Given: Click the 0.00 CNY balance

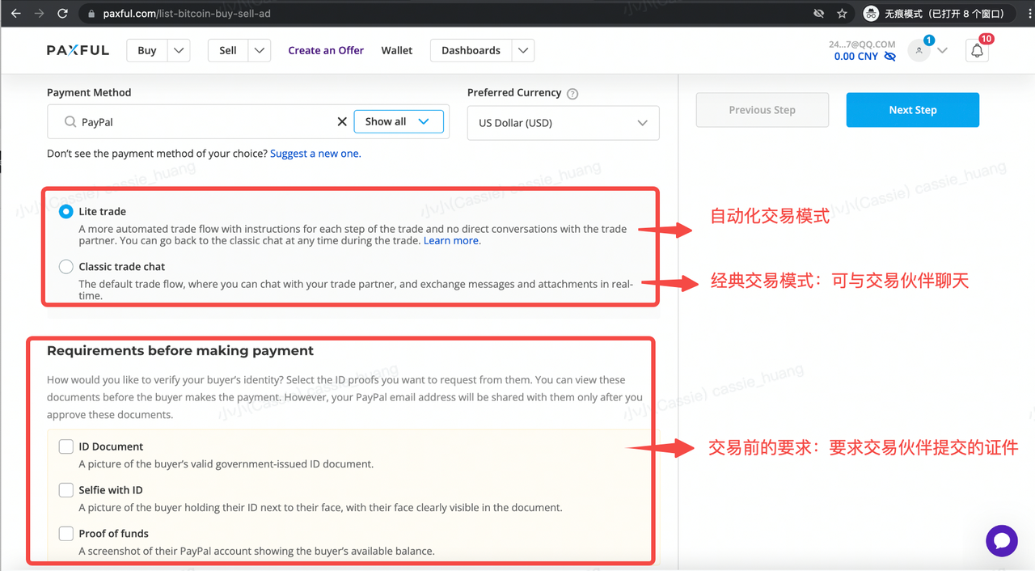Looking at the screenshot, I should [856, 57].
